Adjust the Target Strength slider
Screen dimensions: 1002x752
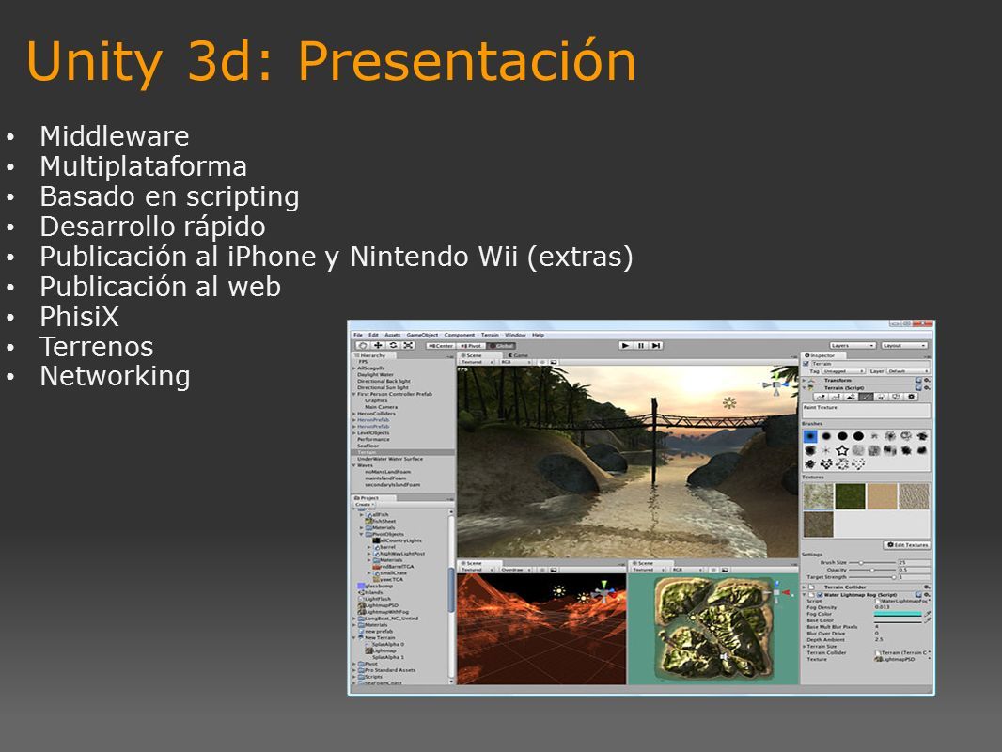(872, 577)
